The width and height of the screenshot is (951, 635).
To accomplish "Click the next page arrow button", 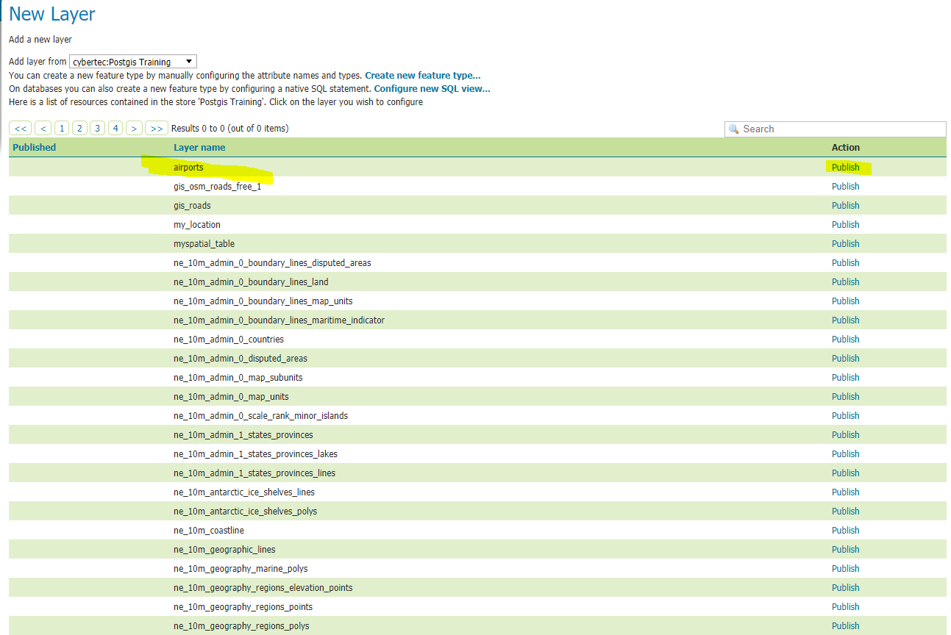I will tap(134, 129).
